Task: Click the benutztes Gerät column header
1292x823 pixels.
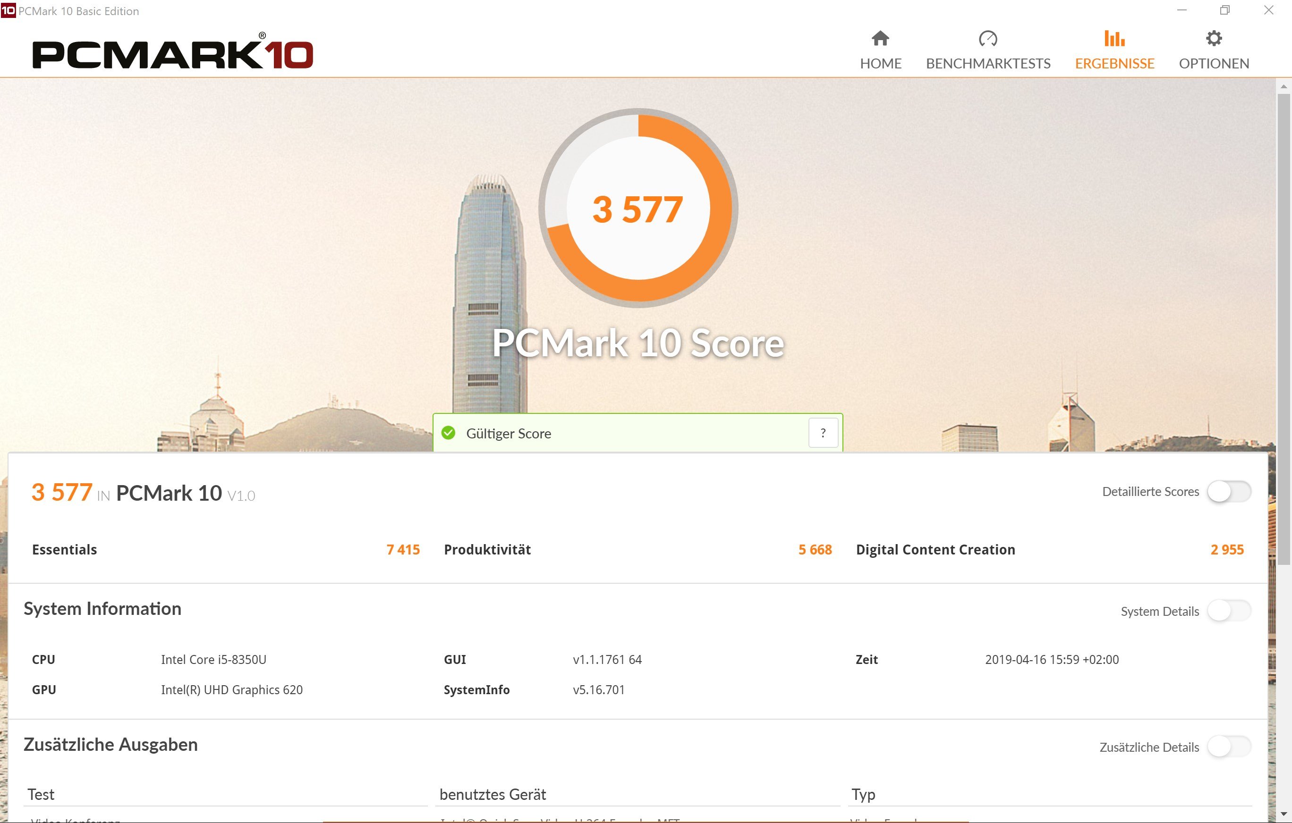Action: tap(493, 794)
